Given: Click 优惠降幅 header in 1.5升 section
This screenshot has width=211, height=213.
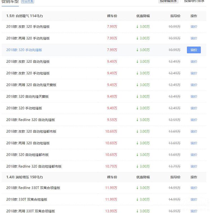Looking at the screenshot, I should tap(143, 16).
